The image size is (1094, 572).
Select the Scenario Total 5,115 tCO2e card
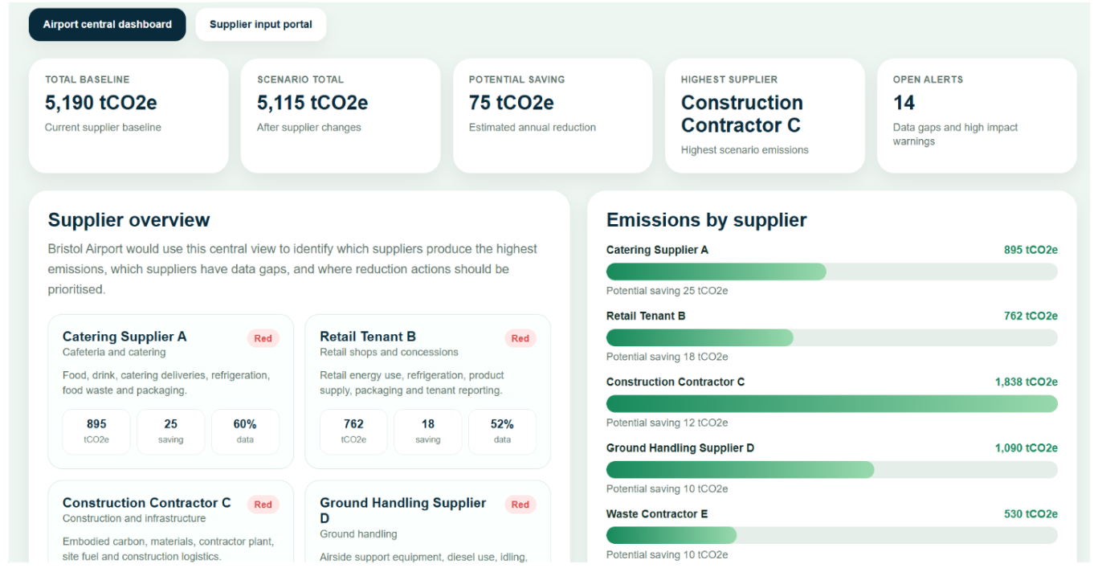pyautogui.click(x=341, y=116)
